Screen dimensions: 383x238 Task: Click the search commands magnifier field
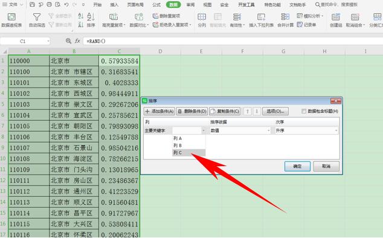pos(336,4)
